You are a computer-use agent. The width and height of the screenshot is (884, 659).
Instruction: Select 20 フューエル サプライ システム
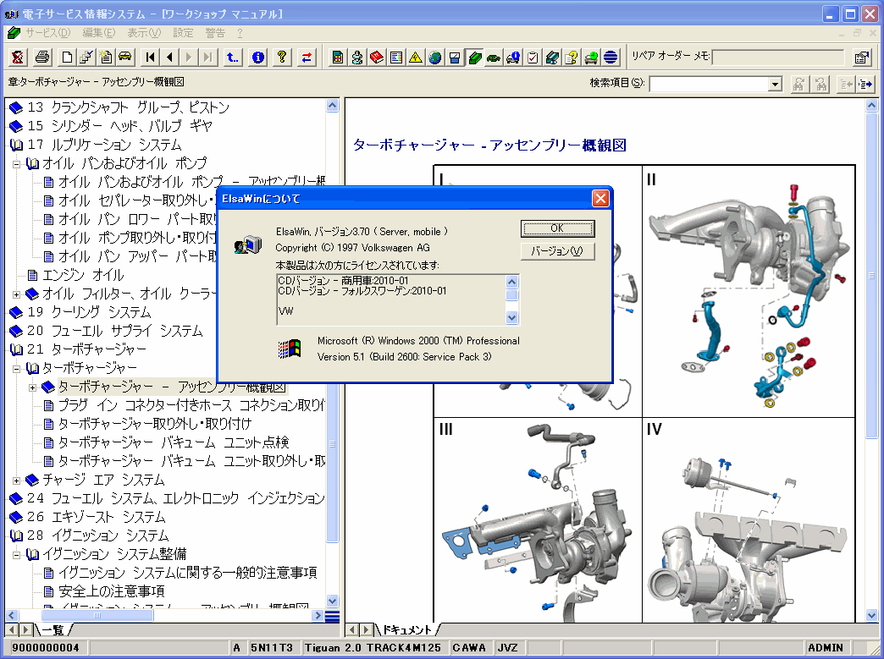pos(115,331)
